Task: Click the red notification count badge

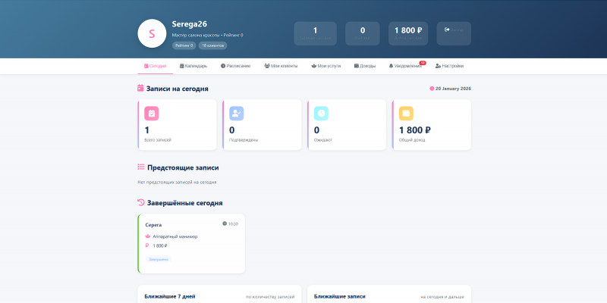Action: click(x=423, y=63)
